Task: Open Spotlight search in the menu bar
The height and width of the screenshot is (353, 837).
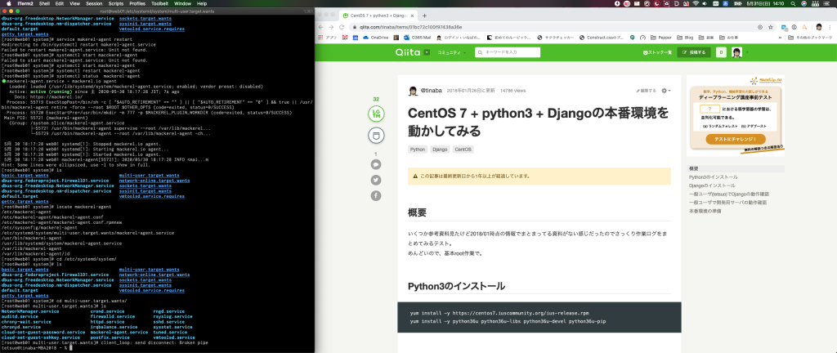Action: [791, 3]
